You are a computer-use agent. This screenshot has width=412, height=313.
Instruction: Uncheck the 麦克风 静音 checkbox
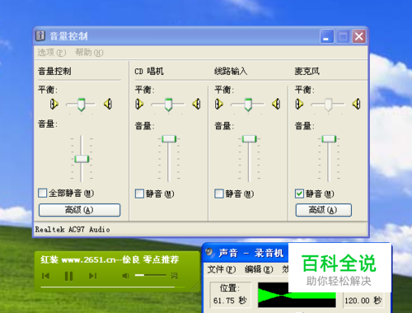(299, 194)
